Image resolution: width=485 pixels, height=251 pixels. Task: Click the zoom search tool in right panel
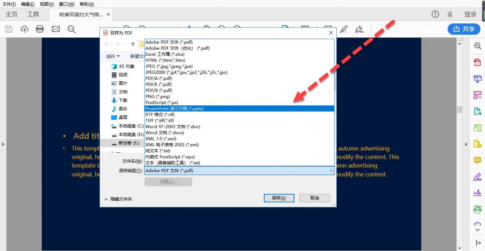pyautogui.click(x=477, y=46)
